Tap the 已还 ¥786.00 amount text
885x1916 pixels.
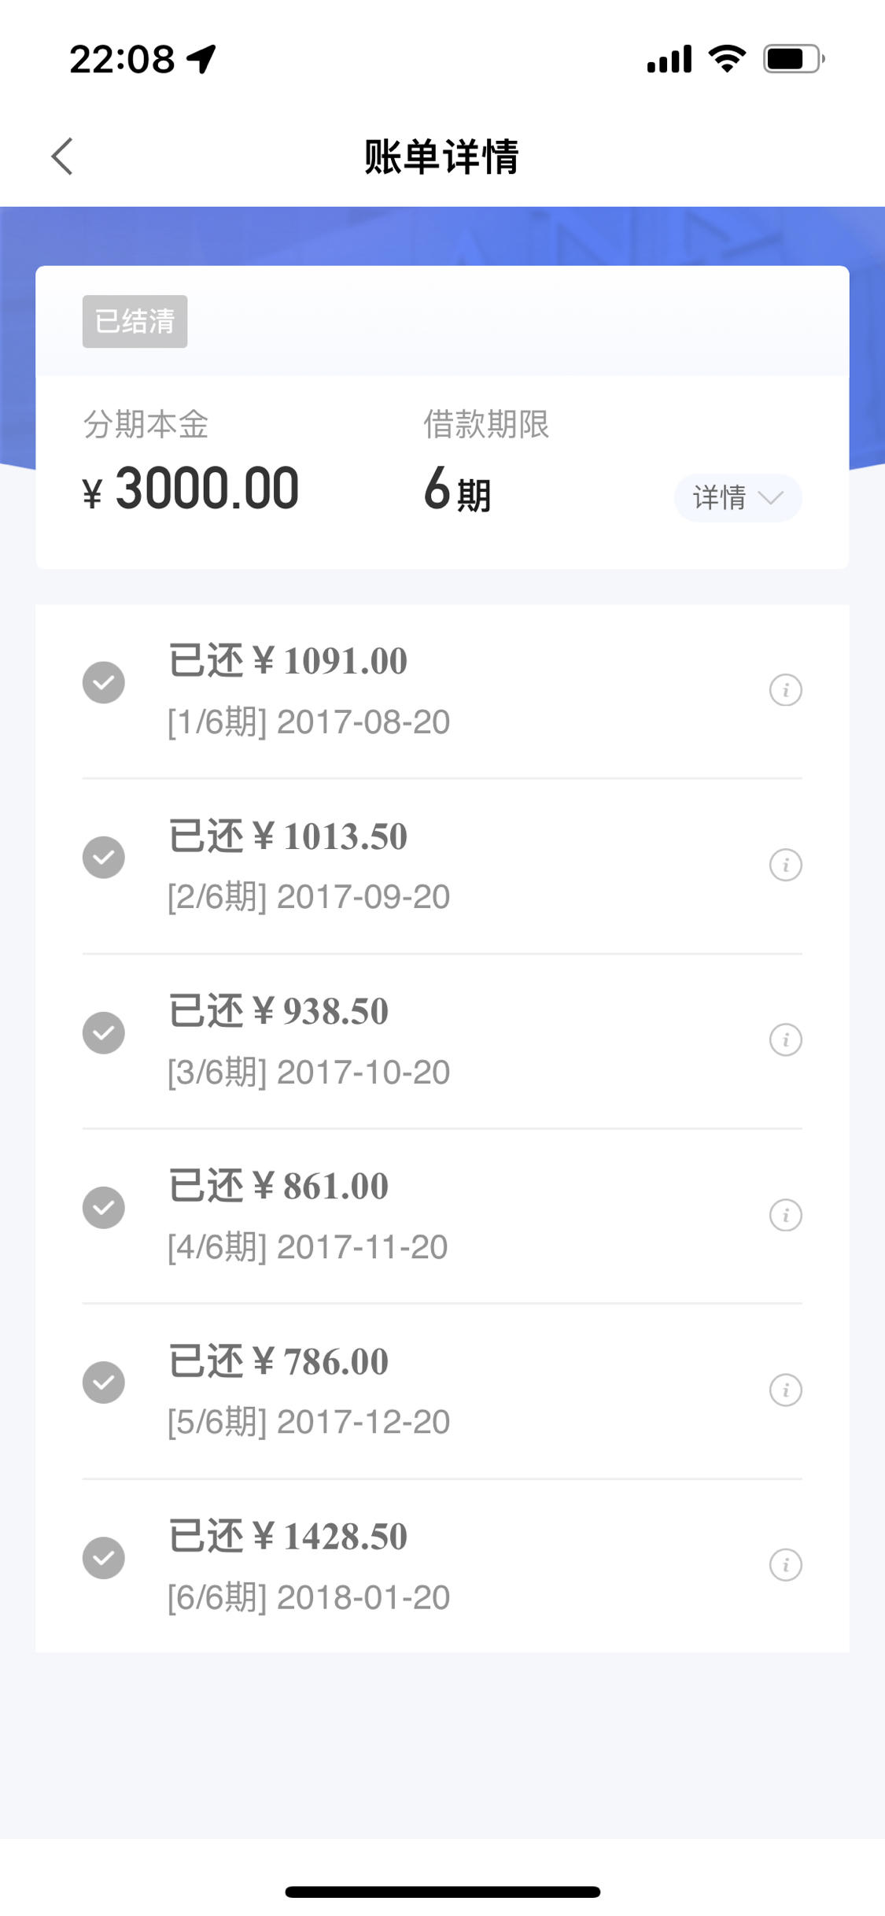tap(278, 1361)
